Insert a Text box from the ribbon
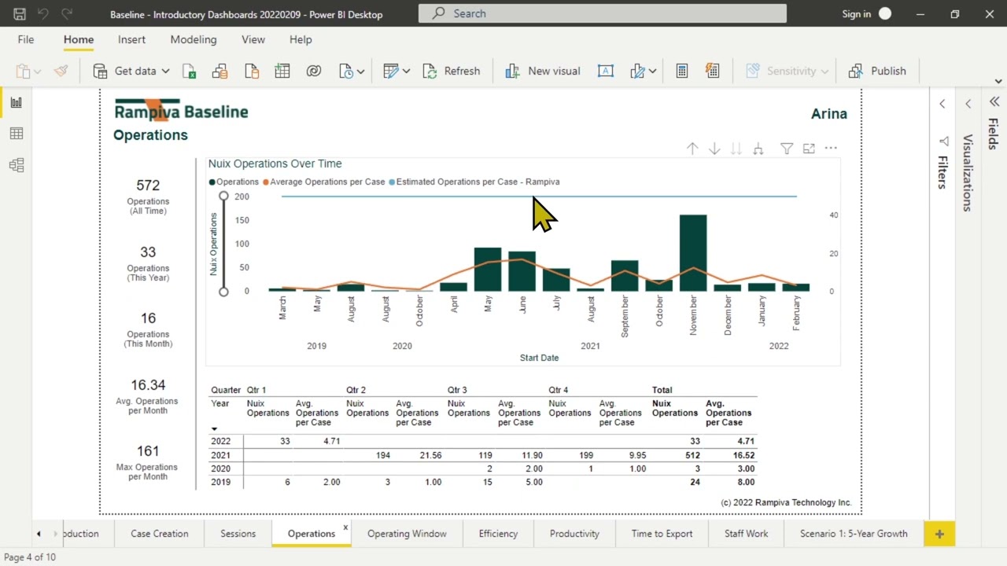 tap(606, 71)
